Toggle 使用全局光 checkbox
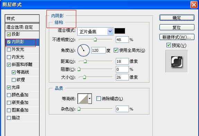199x136 pixels. click(x=116, y=50)
